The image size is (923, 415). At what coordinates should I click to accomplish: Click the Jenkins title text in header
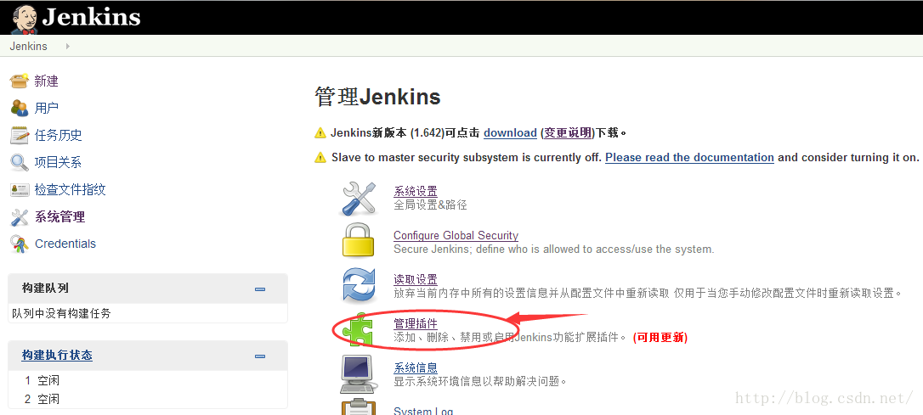(x=91, y=17)
